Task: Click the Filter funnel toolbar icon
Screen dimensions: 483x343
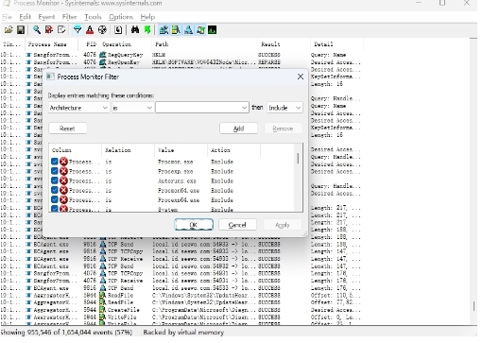Action: (x=78, y=30)
